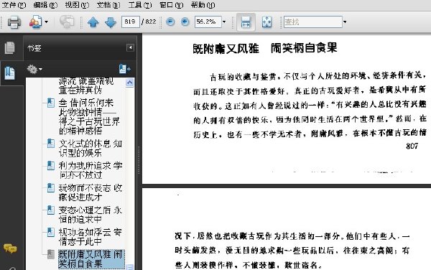Click the greyed-out globe icon in toolbar
This screenshot has height=270, width=431.
pyautogui.click(x=67, y=22)
